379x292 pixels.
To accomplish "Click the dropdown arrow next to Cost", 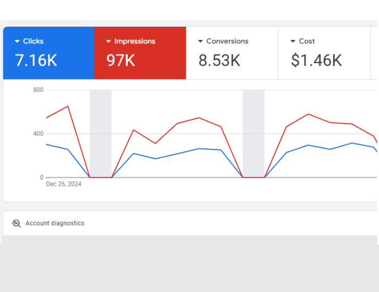I will 293,41.
